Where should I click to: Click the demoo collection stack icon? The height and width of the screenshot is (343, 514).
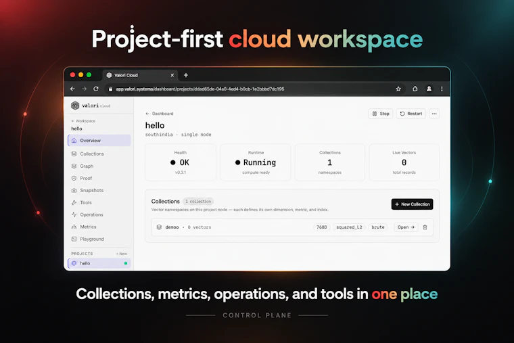[x=159, y=227]
